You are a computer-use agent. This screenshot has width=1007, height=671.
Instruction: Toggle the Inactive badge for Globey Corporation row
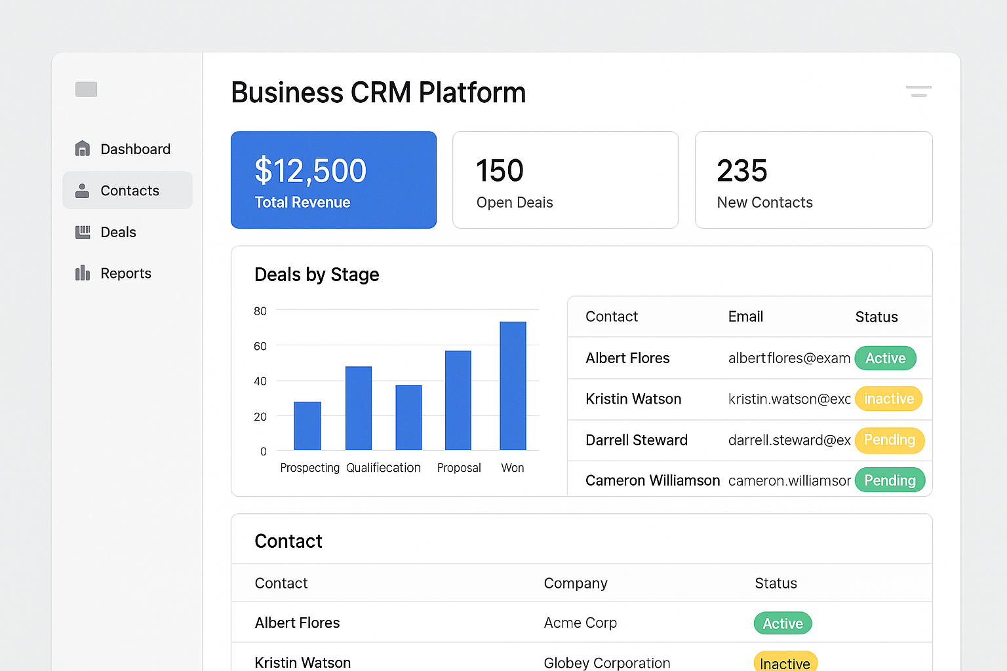(x=785, y=662)
